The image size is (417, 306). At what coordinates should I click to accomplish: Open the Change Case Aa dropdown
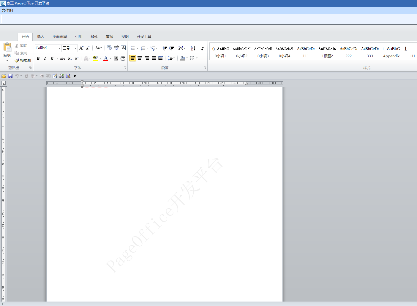click(x=98, y=48)
